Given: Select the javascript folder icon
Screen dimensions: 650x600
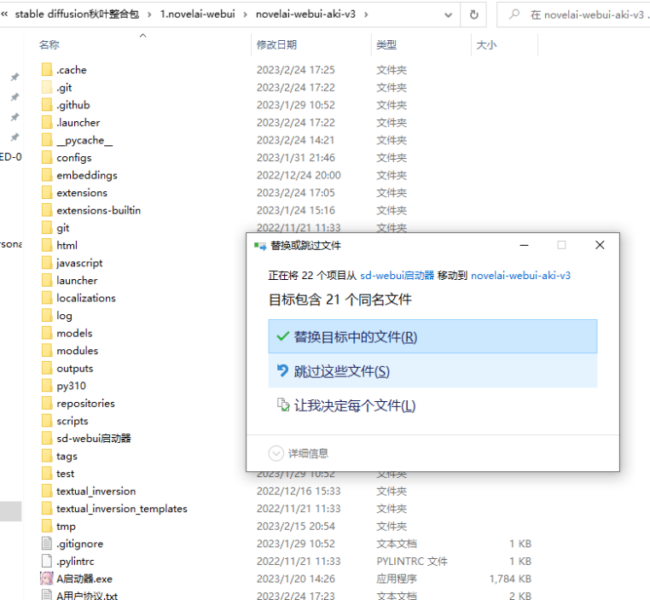Looking at the screenshot, I should pyautogui.click(x=47, y=263).
